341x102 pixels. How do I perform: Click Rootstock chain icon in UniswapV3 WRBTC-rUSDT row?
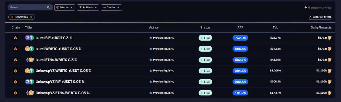pos(16,71)
